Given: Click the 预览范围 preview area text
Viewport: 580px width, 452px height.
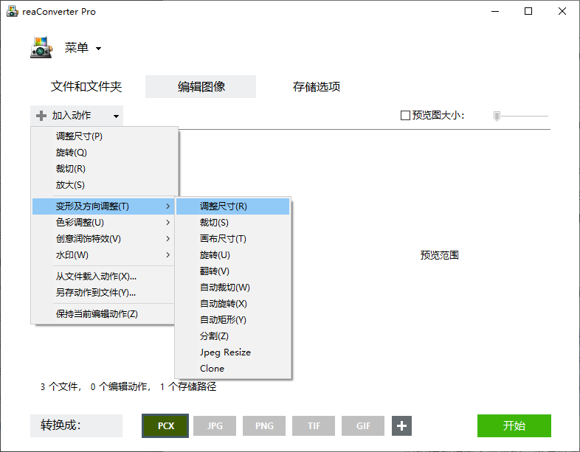Looking at the screenshot, I should click(x=440, y=255).
